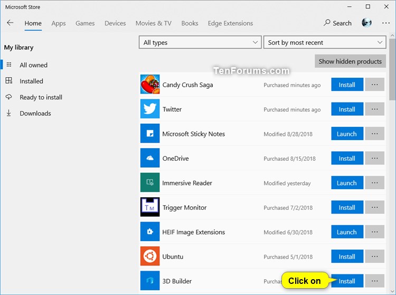396x295 pixels.
Task: Select Downloads in My library
Action: coord(35,113)
